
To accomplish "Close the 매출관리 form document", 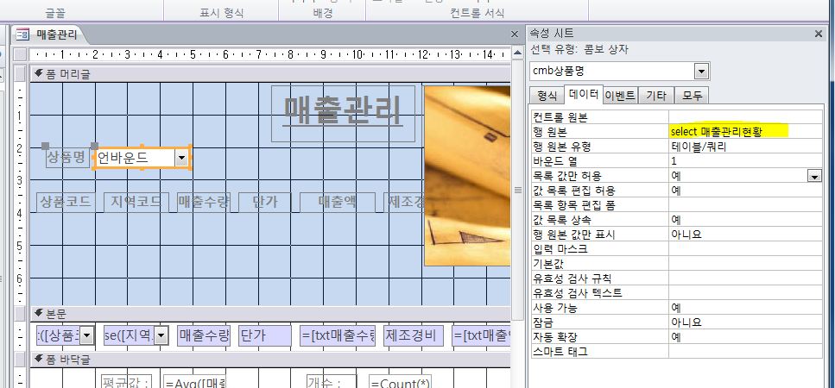I will pos(515,34).
